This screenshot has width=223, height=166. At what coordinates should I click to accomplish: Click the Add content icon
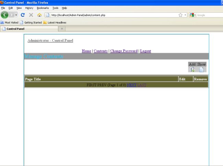coord(192,70)
